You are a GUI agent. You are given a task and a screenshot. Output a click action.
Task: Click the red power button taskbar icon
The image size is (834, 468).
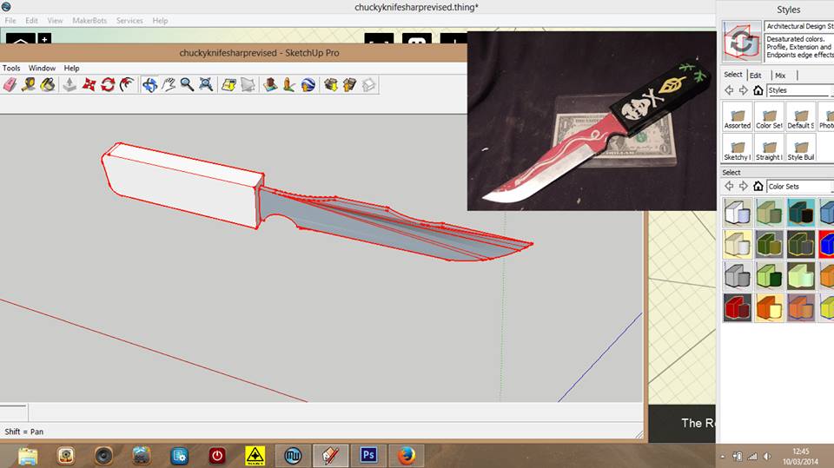click(217, 456)
